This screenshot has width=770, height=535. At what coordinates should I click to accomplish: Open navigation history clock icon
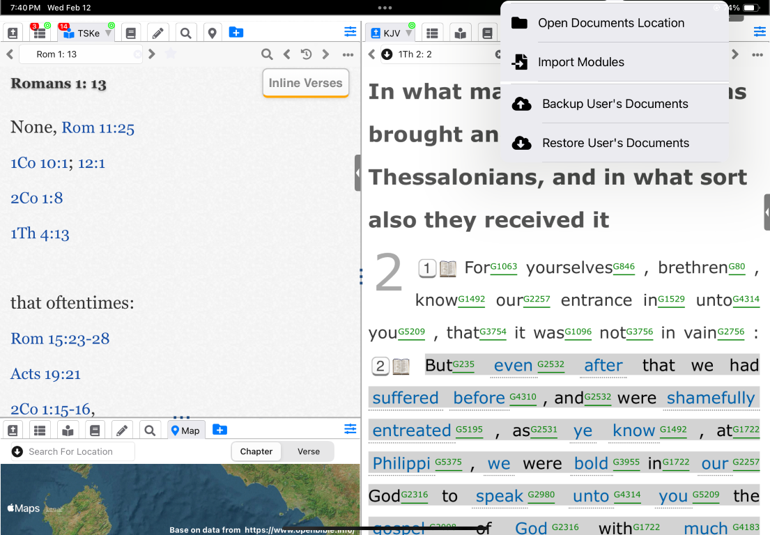click(306, 54)
